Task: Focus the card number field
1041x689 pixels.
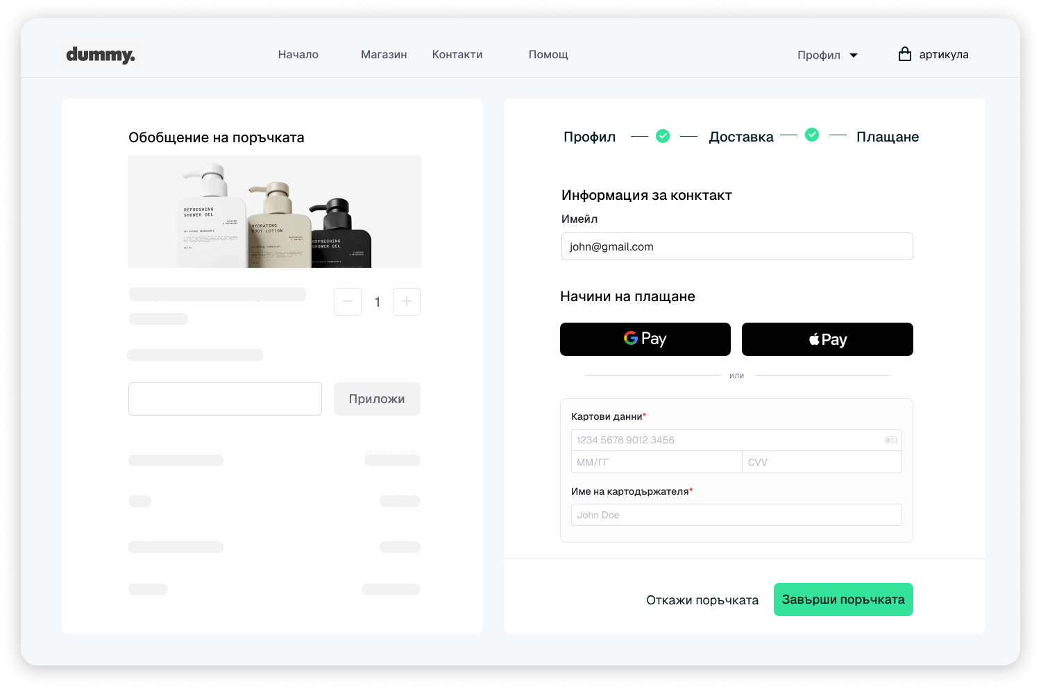Action: click(x=736, y=440)
